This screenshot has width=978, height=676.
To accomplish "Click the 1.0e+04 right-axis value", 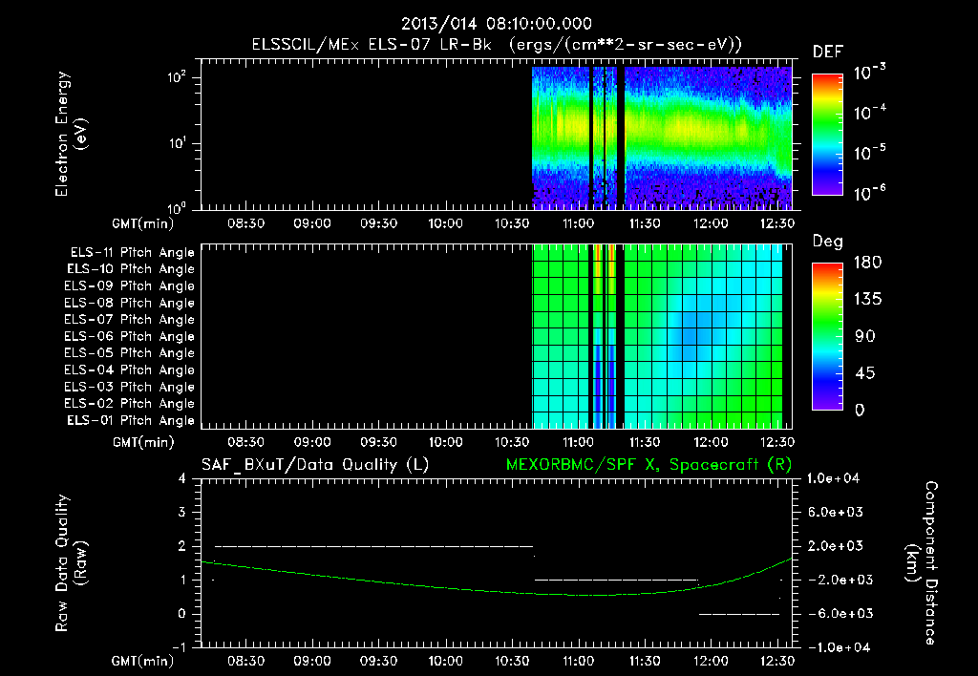I will [x=833, y=479].
